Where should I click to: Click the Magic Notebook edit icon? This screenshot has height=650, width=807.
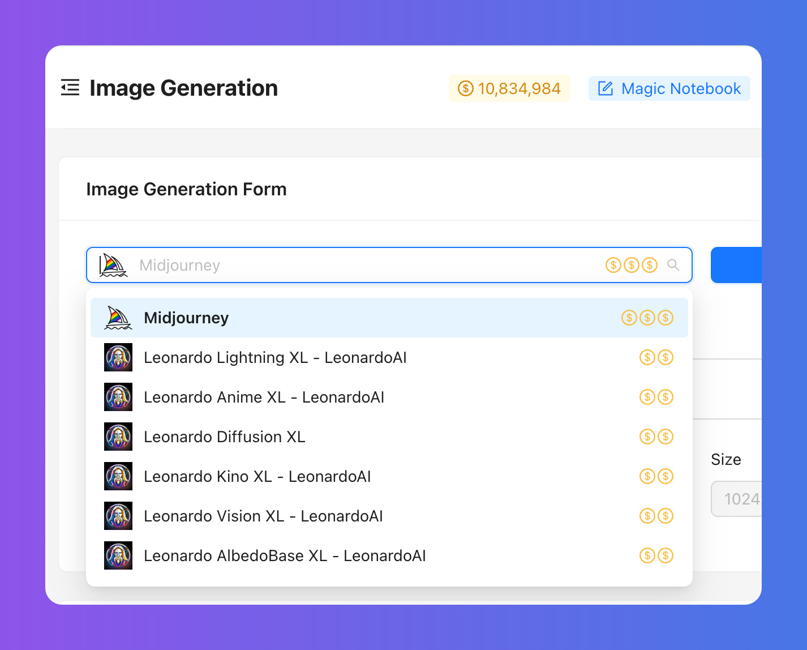[x=606, y=88]
